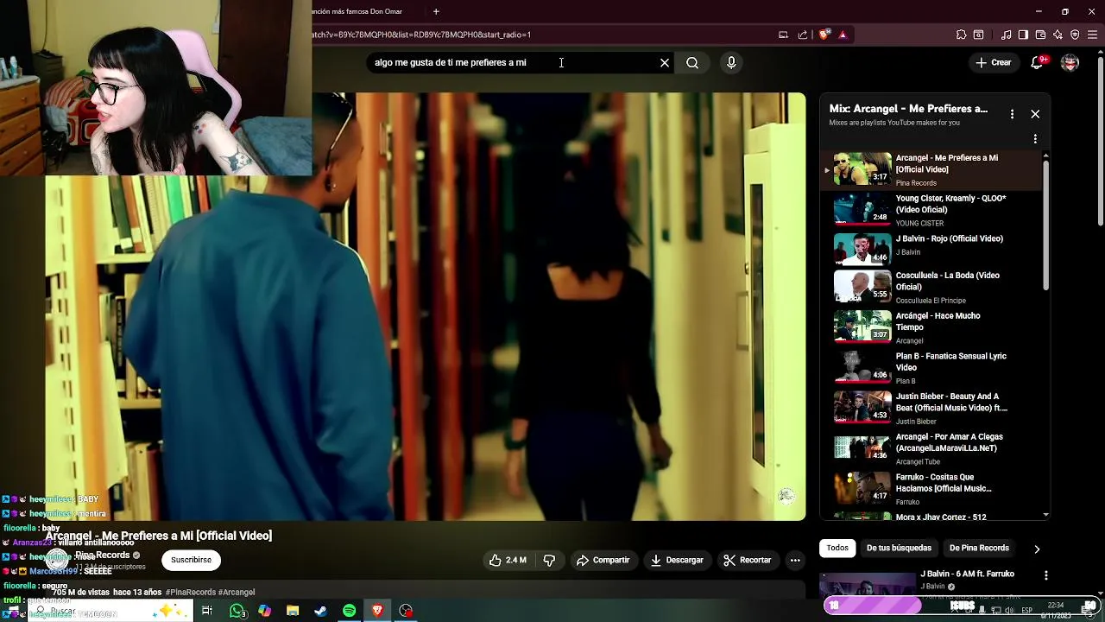Screen dimensions: 1105x622
Task: Select 'Cosculluela - La Boda' in the playlist
Action: click(x=932, y=287)
